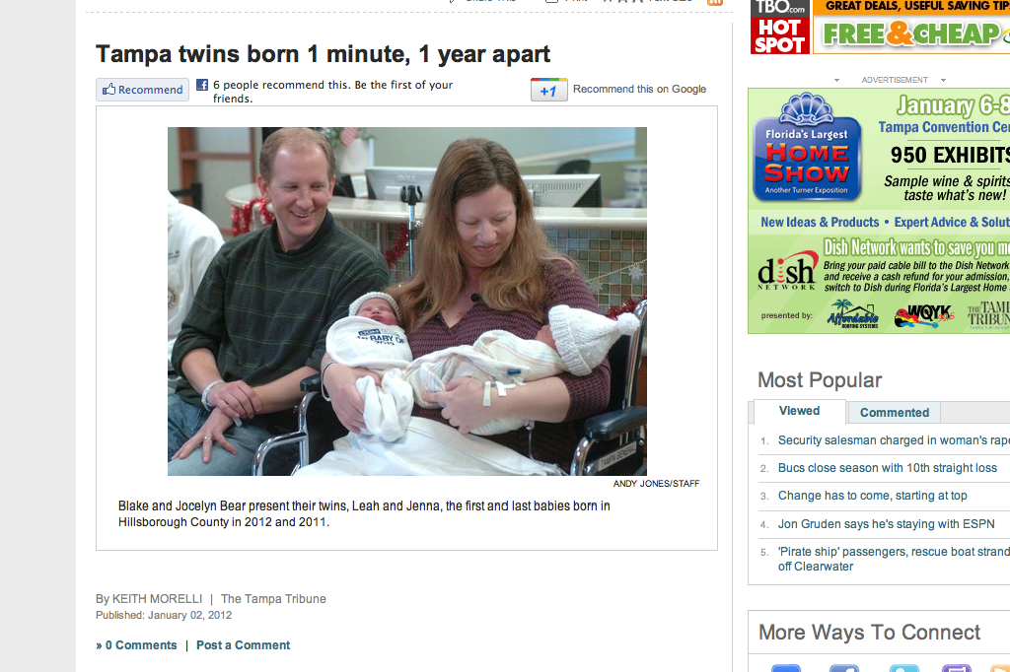Open 'Change has to come, starting at top'
This screenshot has width=1010, height=672.
(x=872, y=496)
